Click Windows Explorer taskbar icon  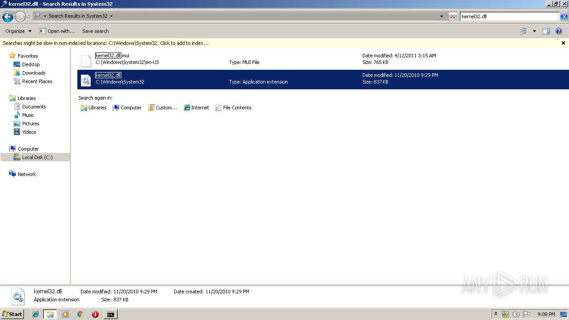(x=50, y=314)
